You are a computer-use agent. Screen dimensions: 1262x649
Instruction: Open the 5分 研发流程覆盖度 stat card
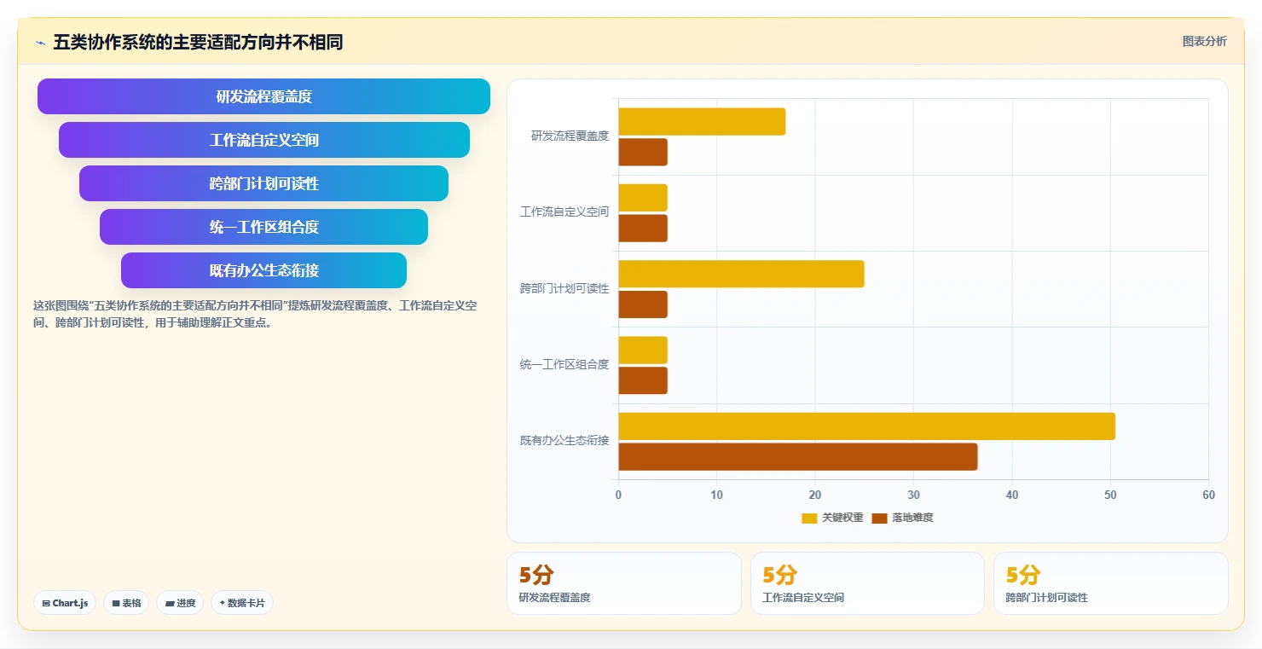pyautogui.click(x=624, y=583)
